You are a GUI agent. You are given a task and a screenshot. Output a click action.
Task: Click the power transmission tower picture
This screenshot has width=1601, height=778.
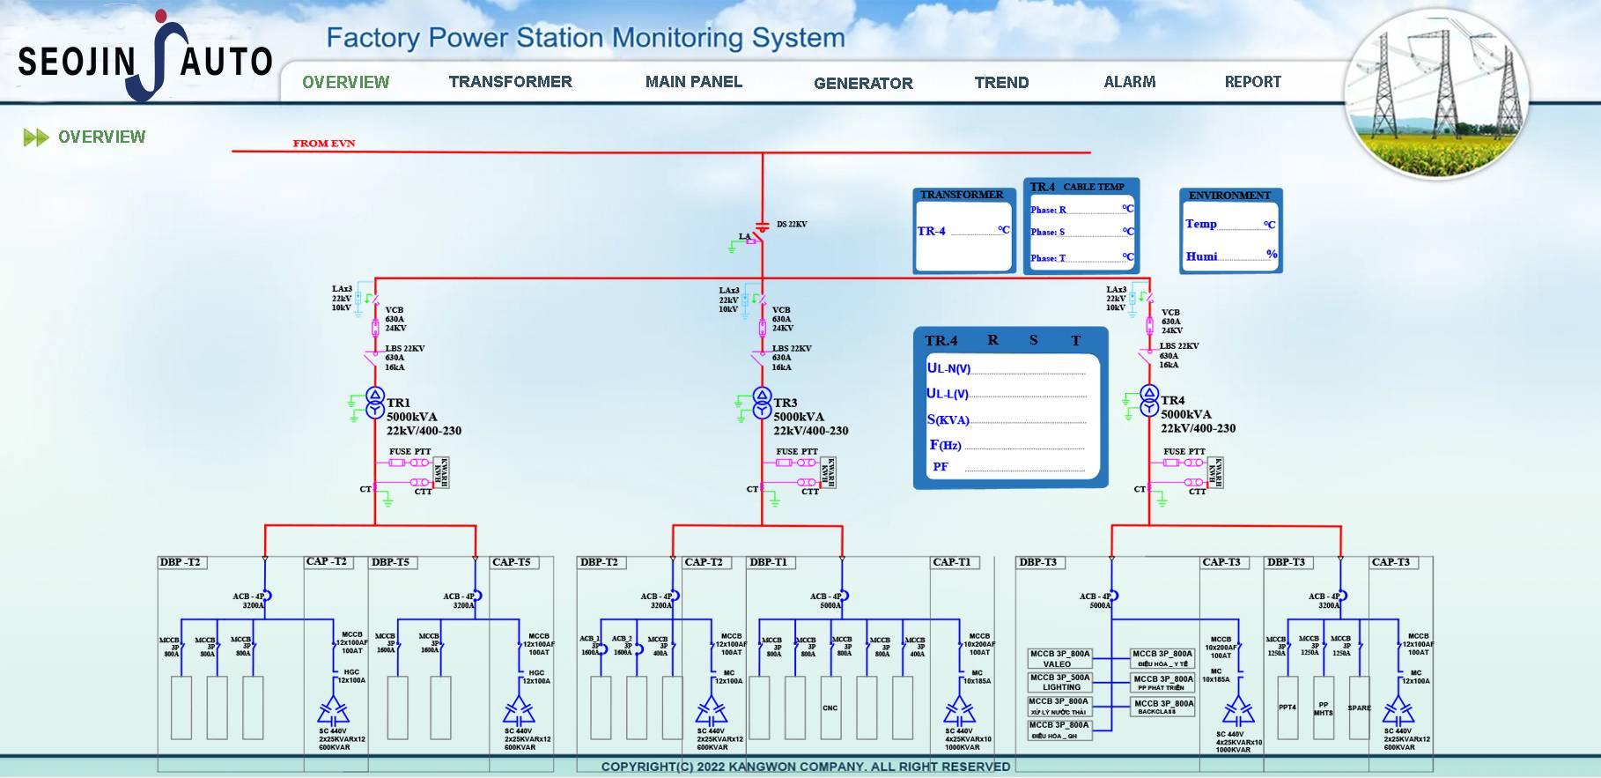click(x=1436, y=94)
